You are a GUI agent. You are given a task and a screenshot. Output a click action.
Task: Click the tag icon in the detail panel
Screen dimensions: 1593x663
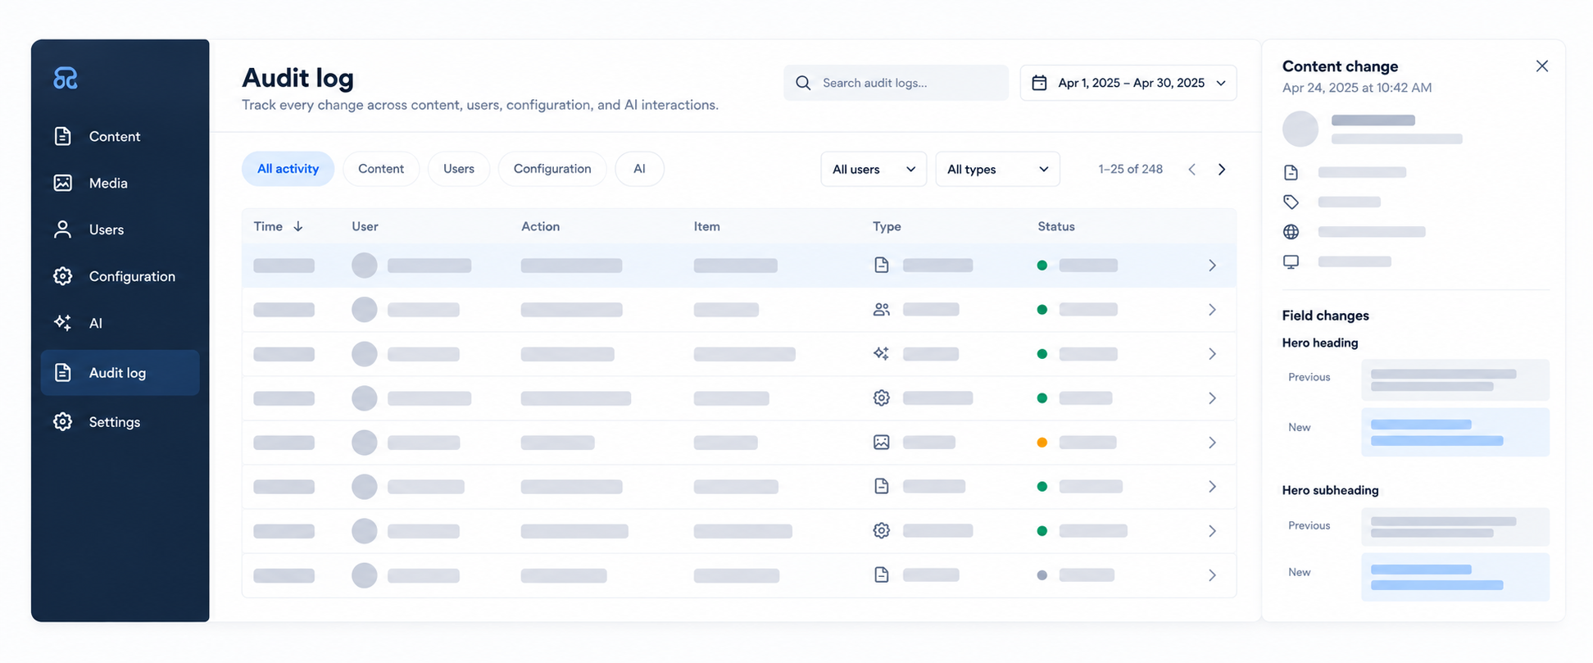pos(1291,202)
